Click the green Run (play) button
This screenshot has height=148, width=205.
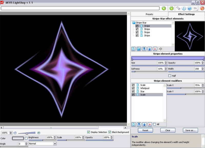point(164,8)
